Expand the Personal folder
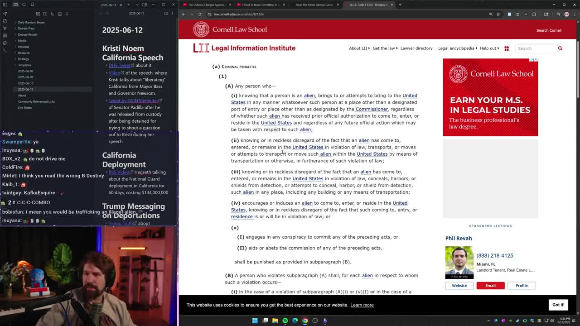Image resolution: width=580 pixels, height=326 pixels. click(23, 47)
